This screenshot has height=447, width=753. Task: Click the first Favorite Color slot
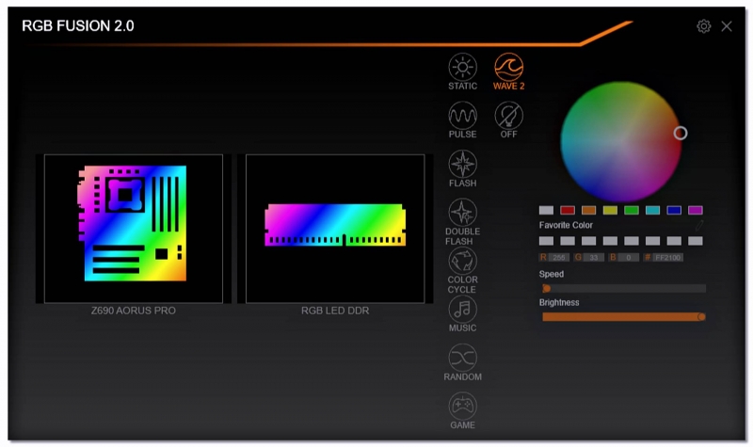(546, 241)
